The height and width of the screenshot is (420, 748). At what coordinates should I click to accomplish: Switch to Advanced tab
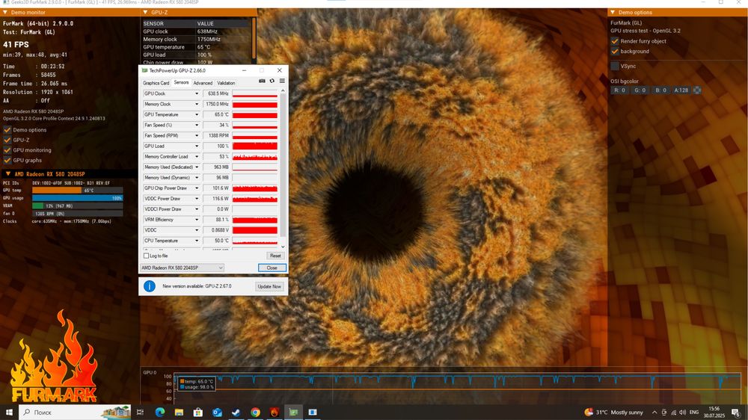[203, 83]
